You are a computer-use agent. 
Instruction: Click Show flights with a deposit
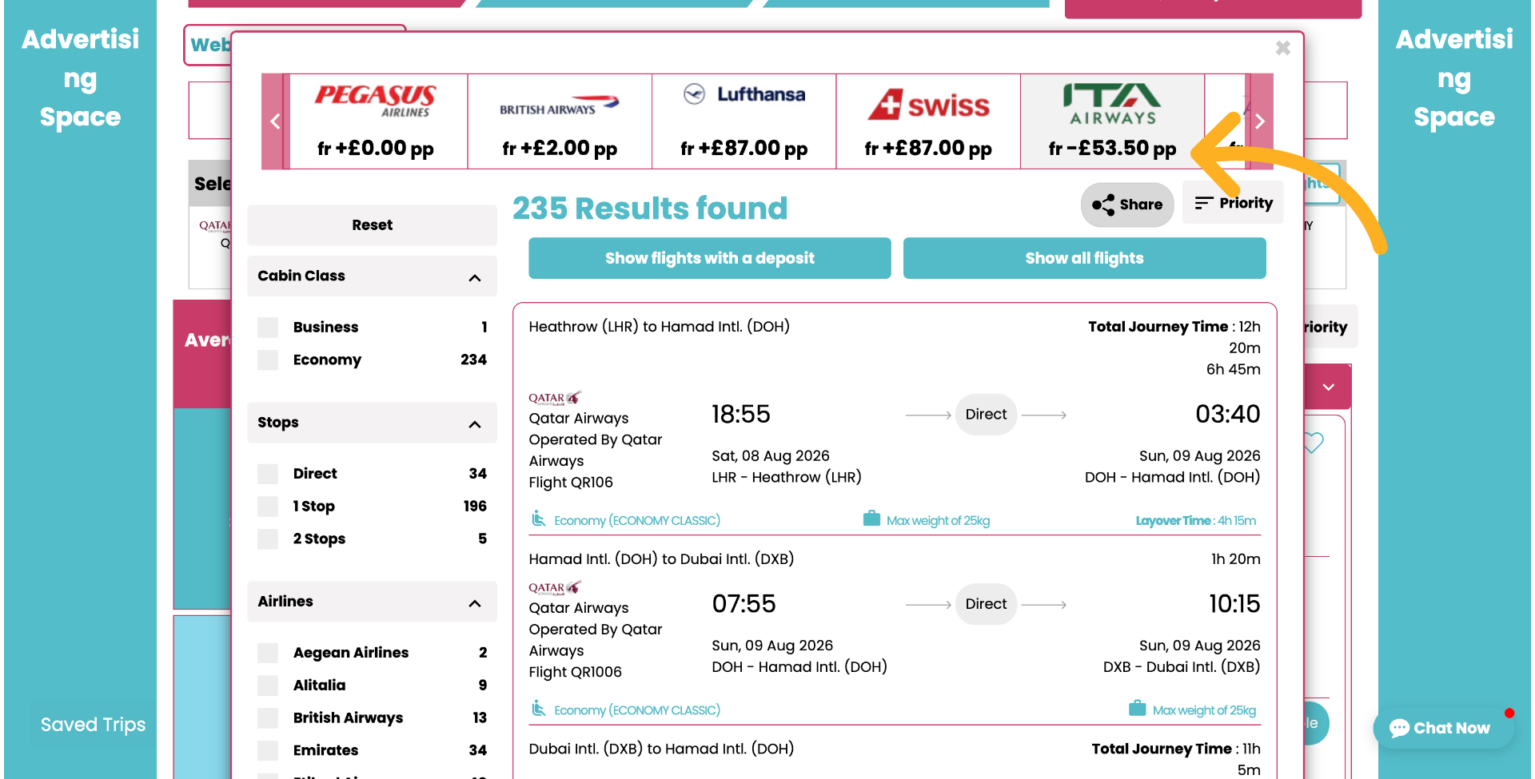pos(709,258)
